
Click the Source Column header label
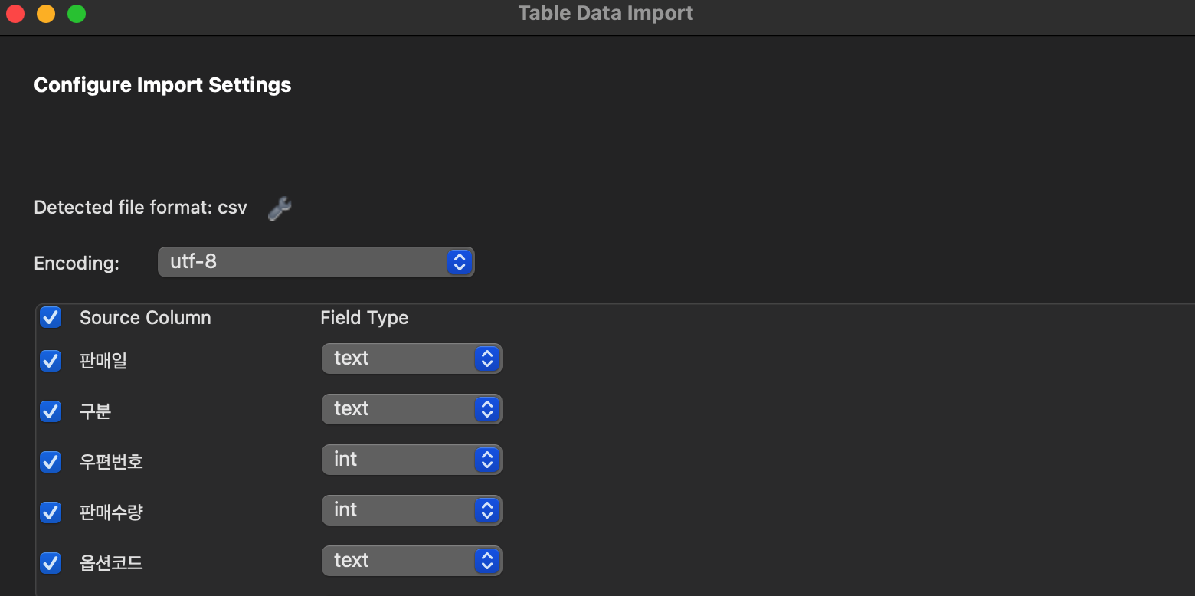click(145, 318)
